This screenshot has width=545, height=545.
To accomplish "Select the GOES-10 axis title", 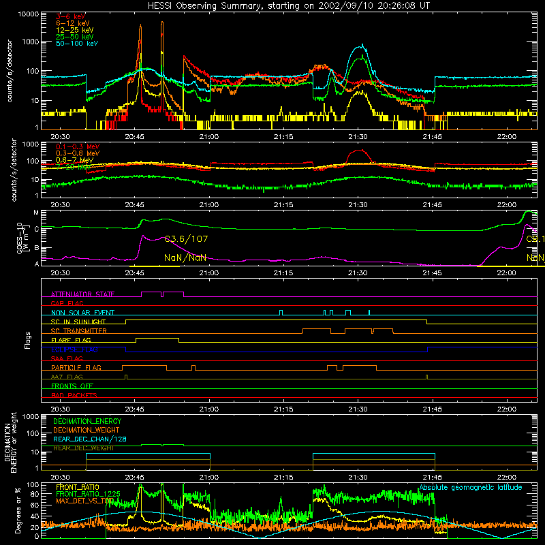I will (22, 238).
